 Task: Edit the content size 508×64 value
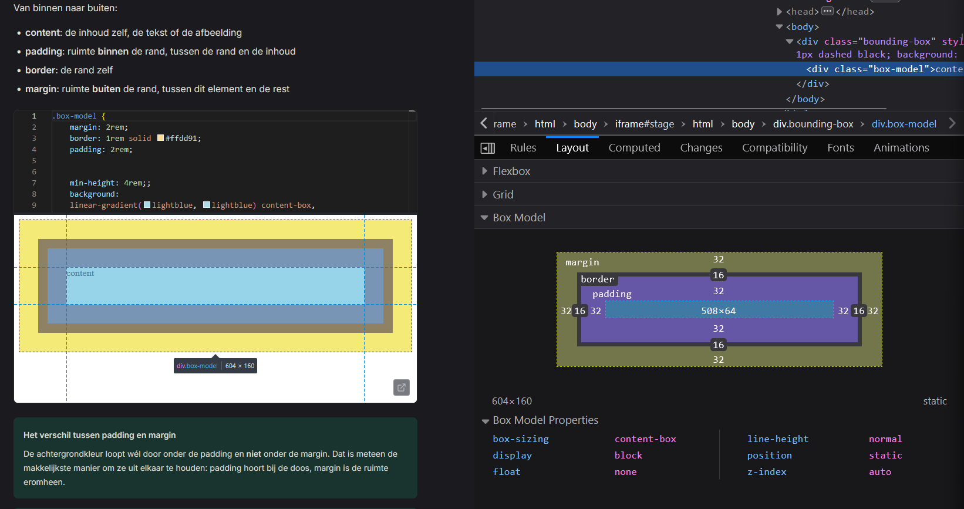[x=718, y=311]
